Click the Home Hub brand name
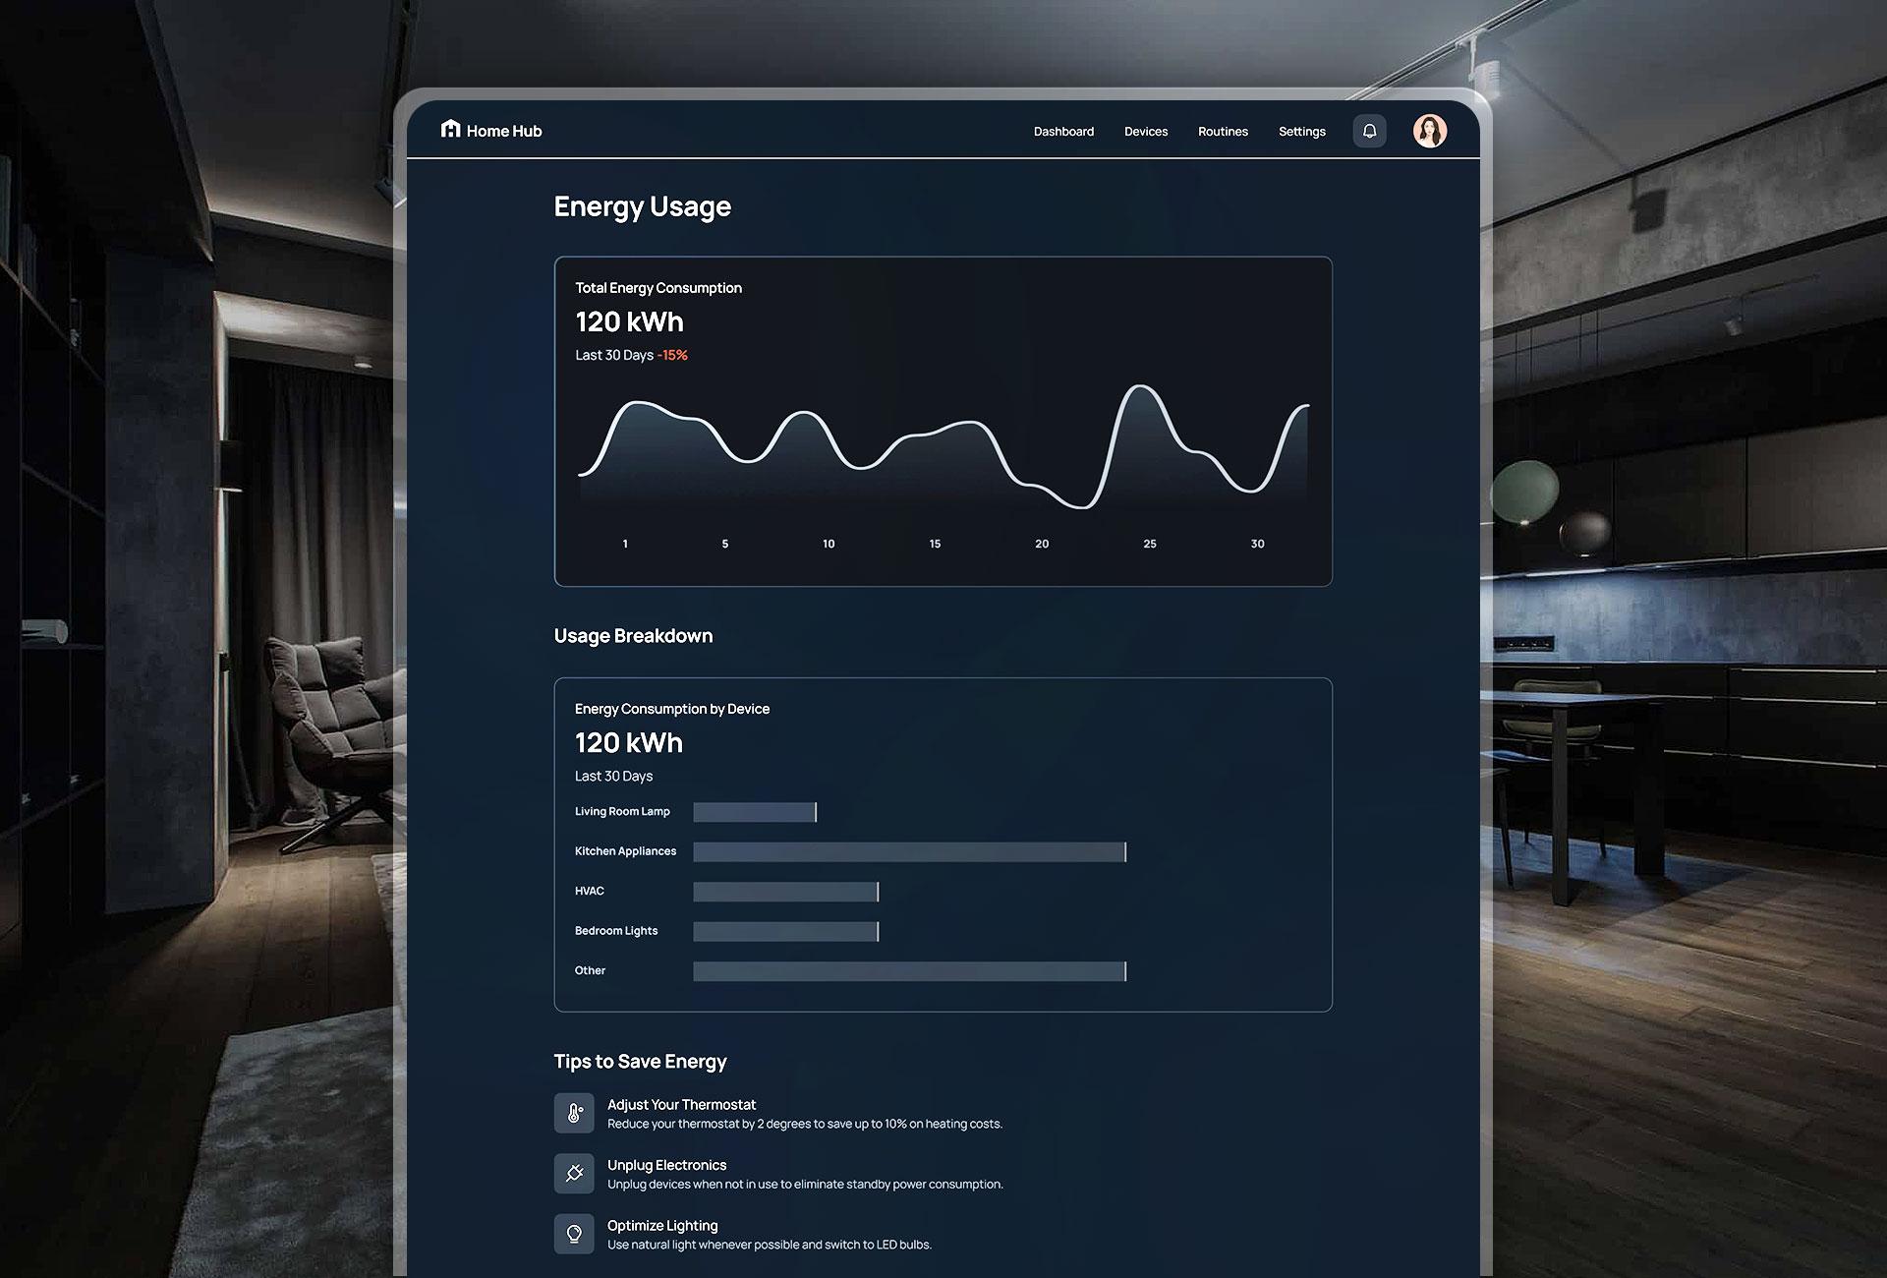1887x1278 pixels. (504, 131)
